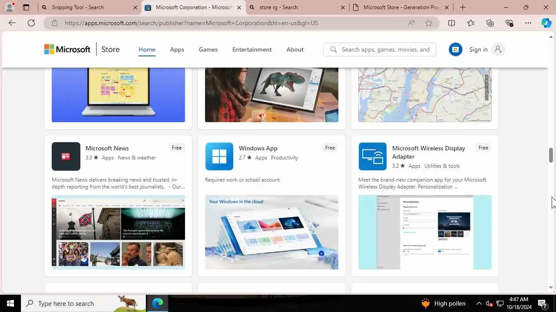Click the taskbar clock 4:47 AM

[518, 299]
